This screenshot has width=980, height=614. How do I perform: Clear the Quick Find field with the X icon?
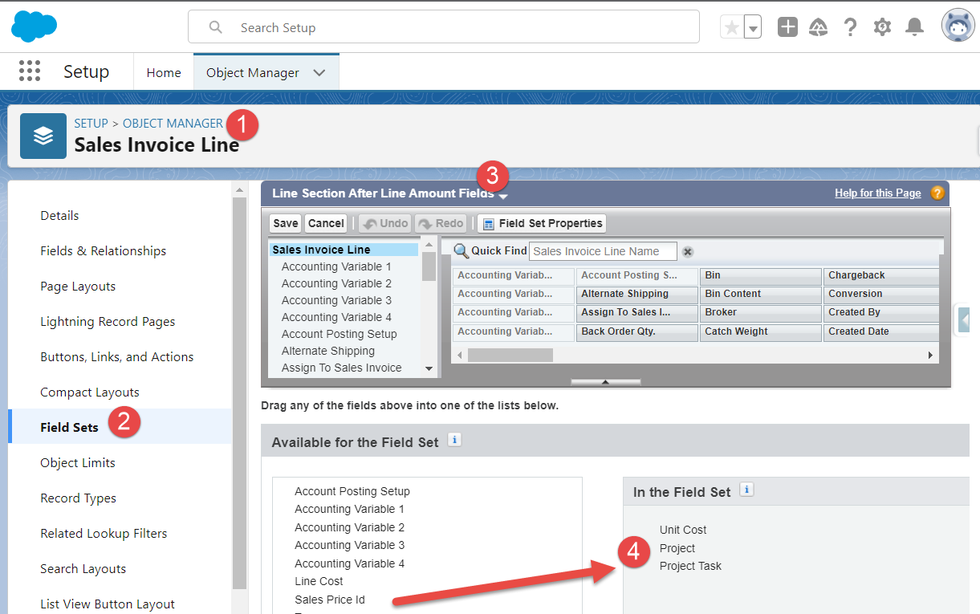tap(688, 252)
